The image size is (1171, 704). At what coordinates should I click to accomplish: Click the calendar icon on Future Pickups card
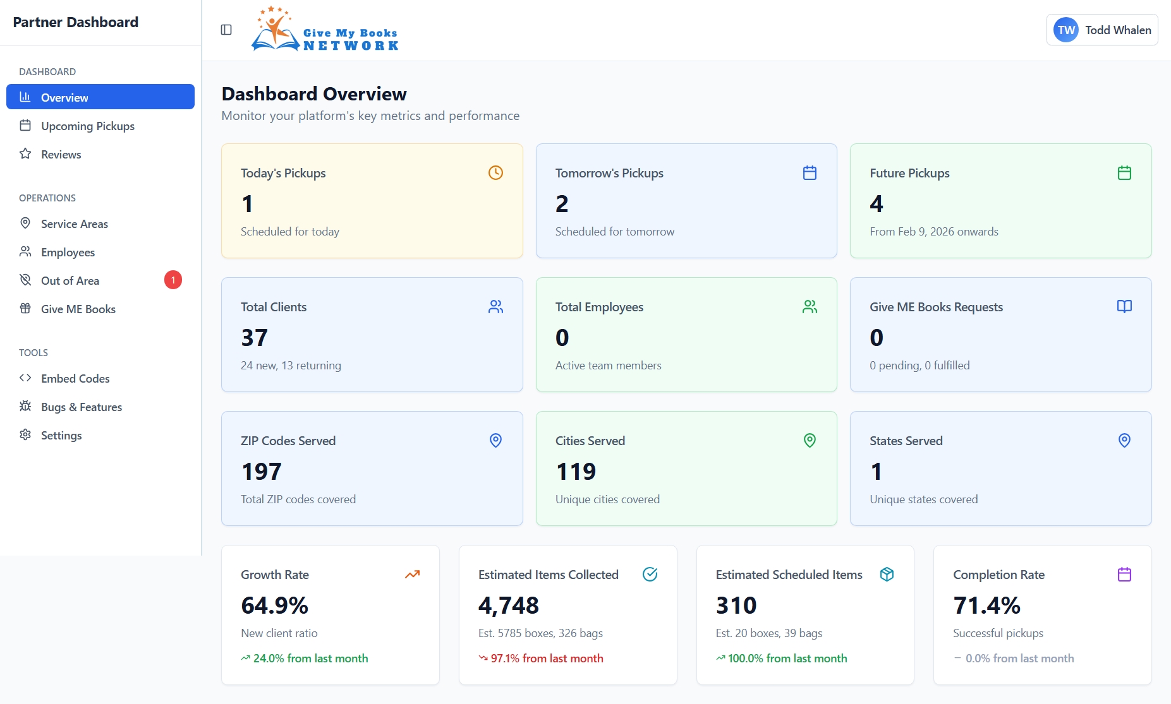click(1124, 172)
